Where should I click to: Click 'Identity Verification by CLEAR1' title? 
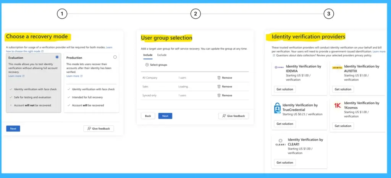pyautogui.click(x=305, y=142)
